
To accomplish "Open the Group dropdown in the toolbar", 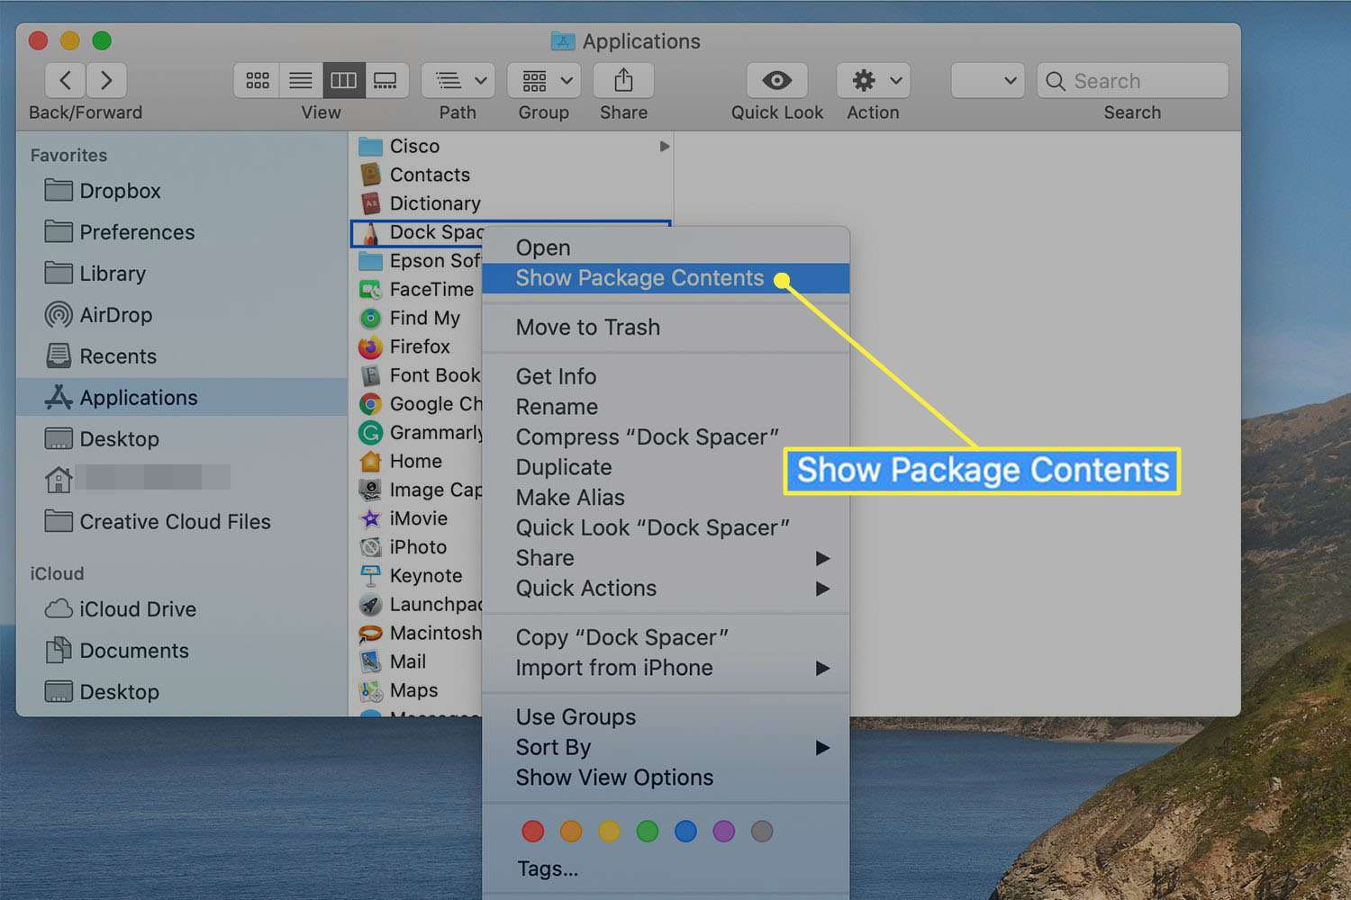I will coord(543,80).
